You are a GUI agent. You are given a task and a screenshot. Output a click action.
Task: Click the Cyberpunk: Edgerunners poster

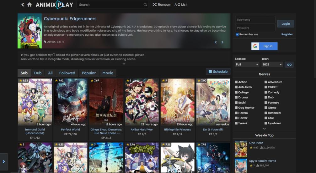tap(29, 31)
